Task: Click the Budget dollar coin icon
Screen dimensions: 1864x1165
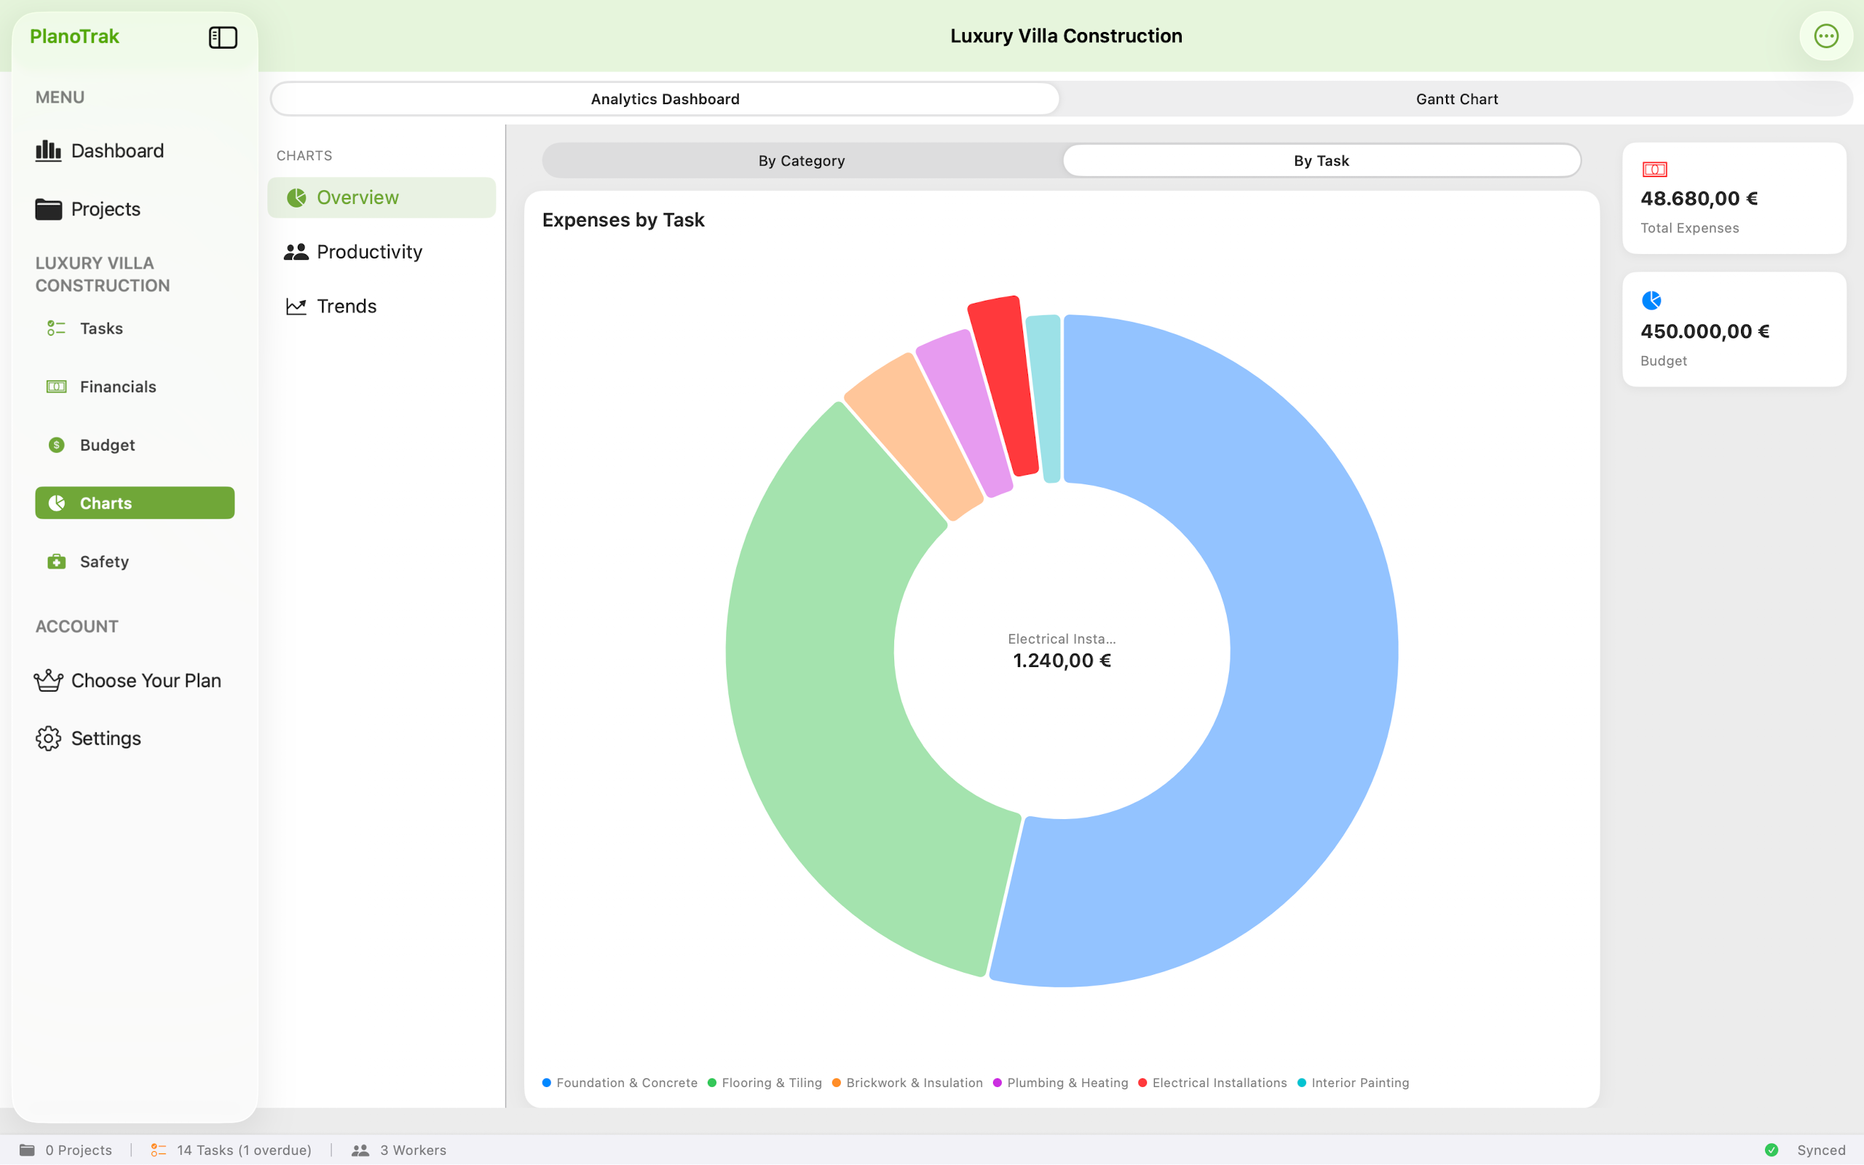Action: click(56, 445)
